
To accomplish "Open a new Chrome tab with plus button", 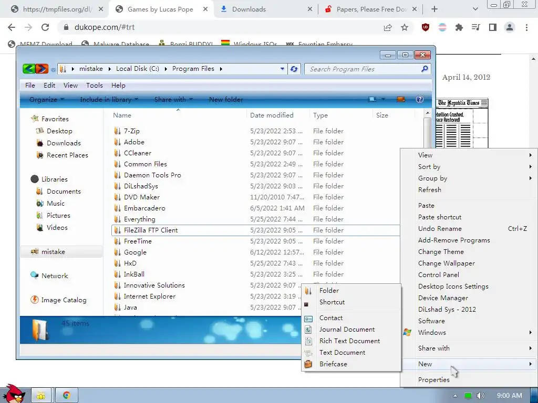I will (x=434, y=9).
